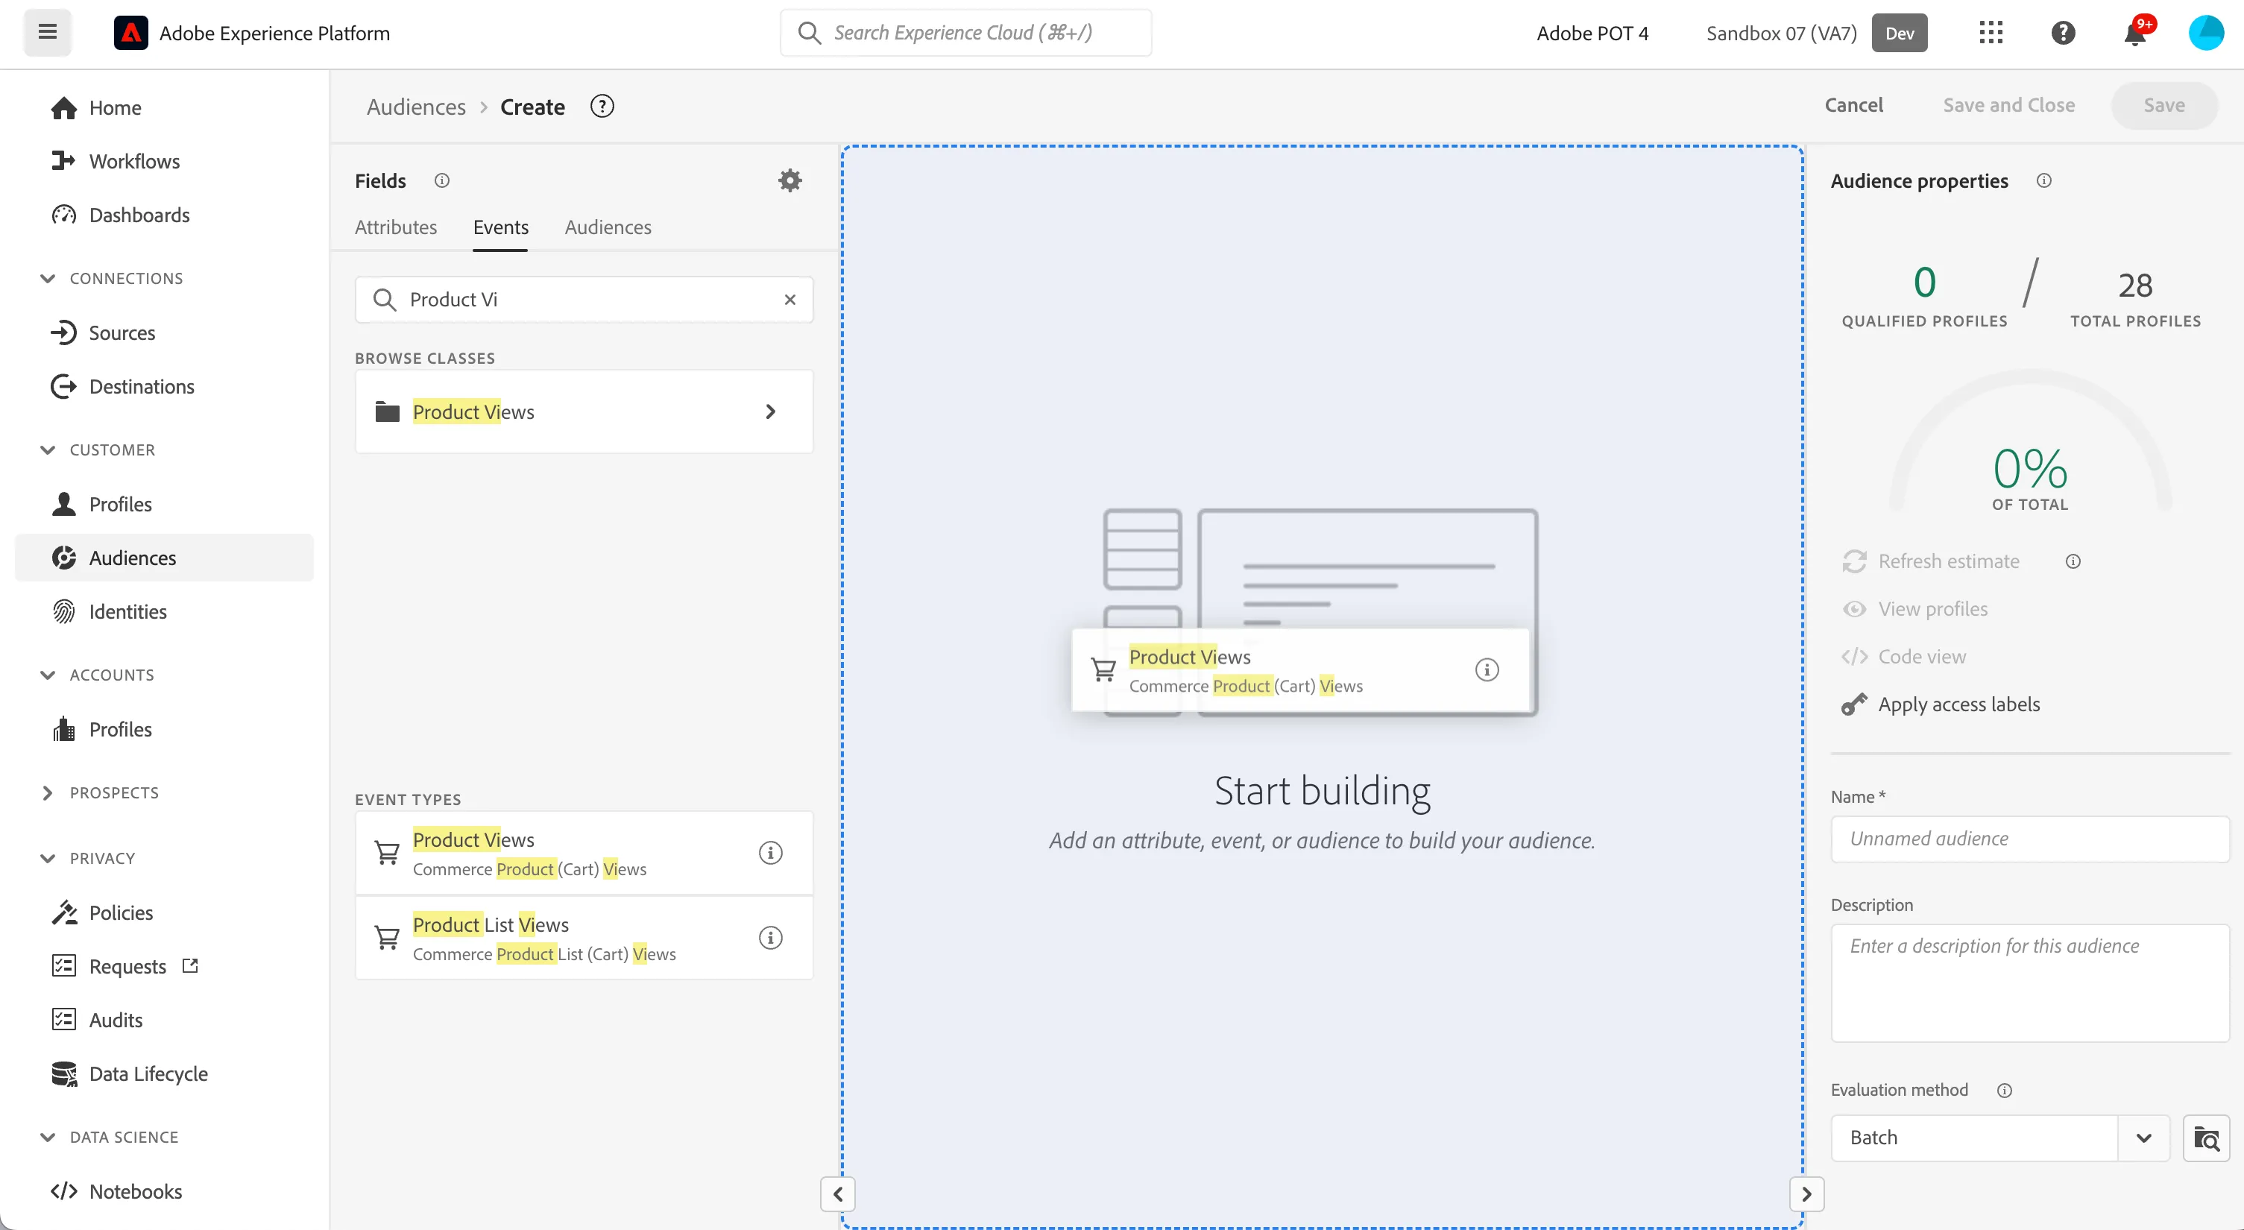
Task: Open the hamburger navigation menu
Action: click(47, 32)
